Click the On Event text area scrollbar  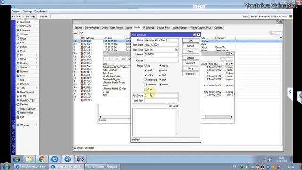pyautogui.click(x=177, y=122)
